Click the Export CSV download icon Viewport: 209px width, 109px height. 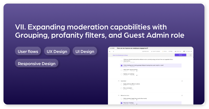coord(175,52)
